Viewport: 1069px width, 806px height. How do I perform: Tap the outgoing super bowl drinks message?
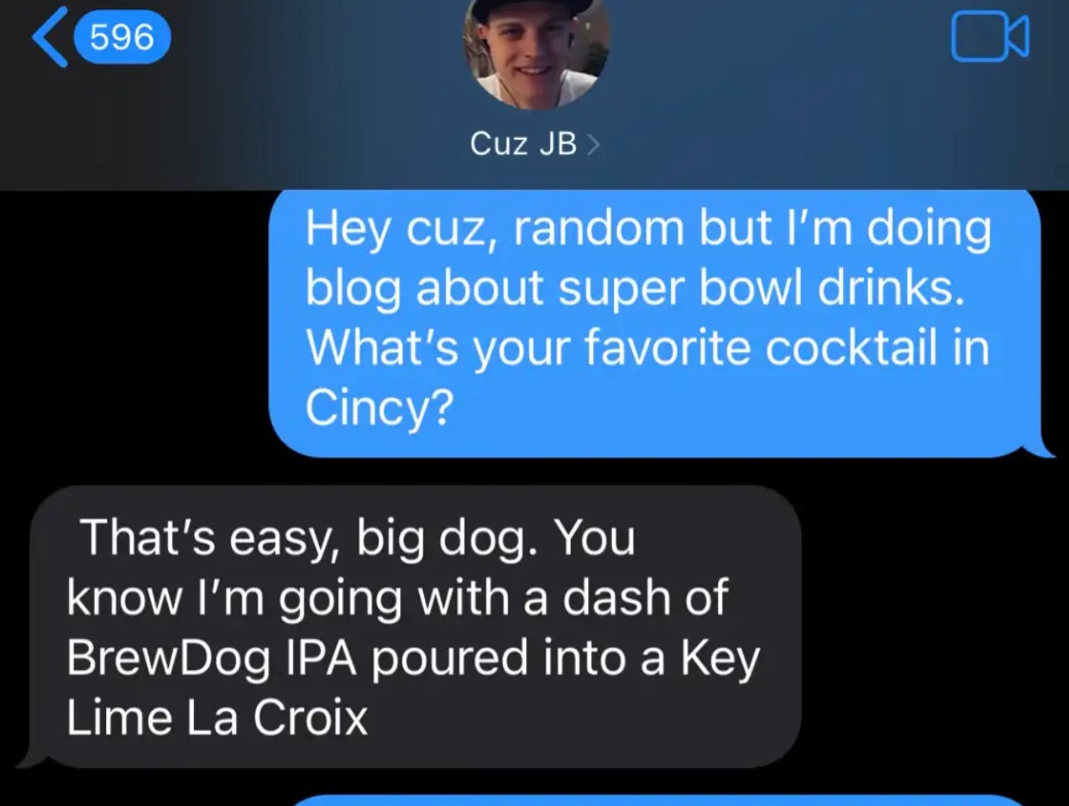pyautogui.click(x=657, y=323)
